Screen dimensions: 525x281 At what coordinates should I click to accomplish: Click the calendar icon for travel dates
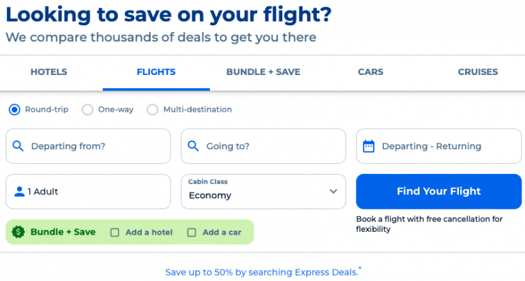coord(369,146)
